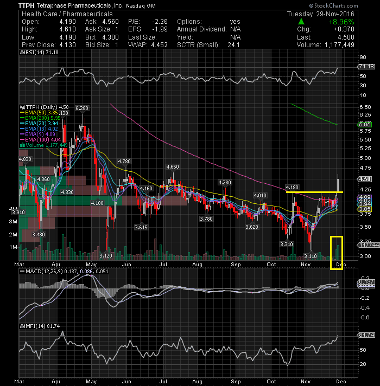Click the TTPH (Daily) 4.50 legend label
This screenshot has height=386, width=380.
[x=45, y=107]
